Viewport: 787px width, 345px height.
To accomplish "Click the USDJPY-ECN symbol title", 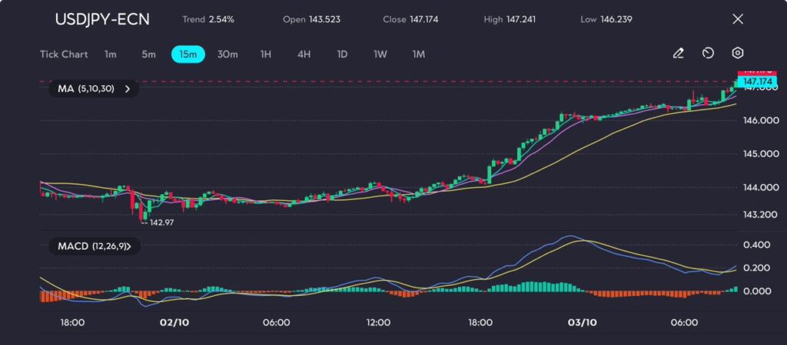I will click(x=102, y=19).
